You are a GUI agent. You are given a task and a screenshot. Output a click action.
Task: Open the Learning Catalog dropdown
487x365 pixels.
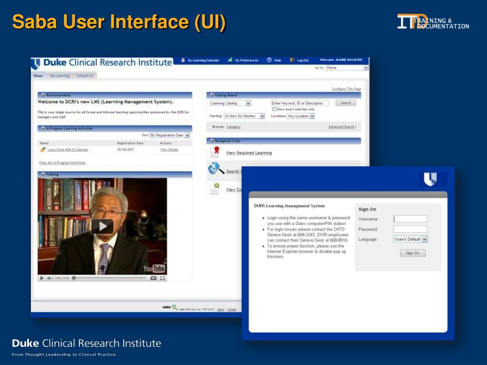point(230,103)
